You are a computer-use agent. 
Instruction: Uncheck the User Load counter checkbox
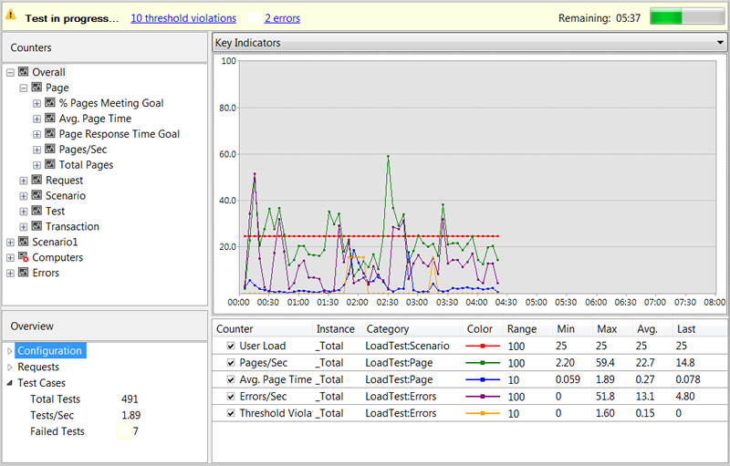tap(231, 347)
